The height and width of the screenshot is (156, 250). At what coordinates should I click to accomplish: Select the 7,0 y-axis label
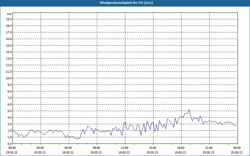pos(9,98)
